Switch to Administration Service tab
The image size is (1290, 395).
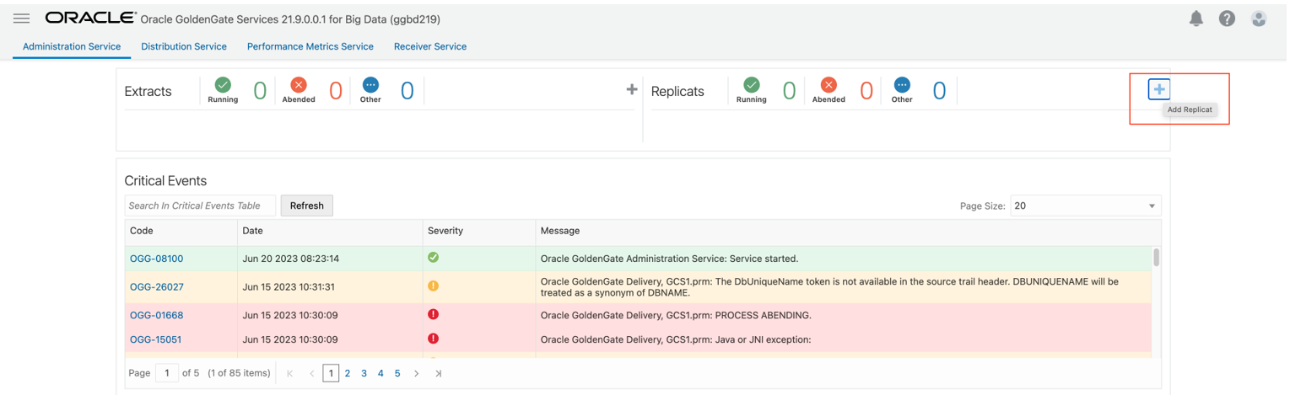(72, 46)
